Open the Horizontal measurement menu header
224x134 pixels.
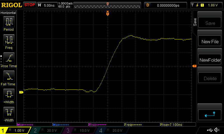click(8, 13)
